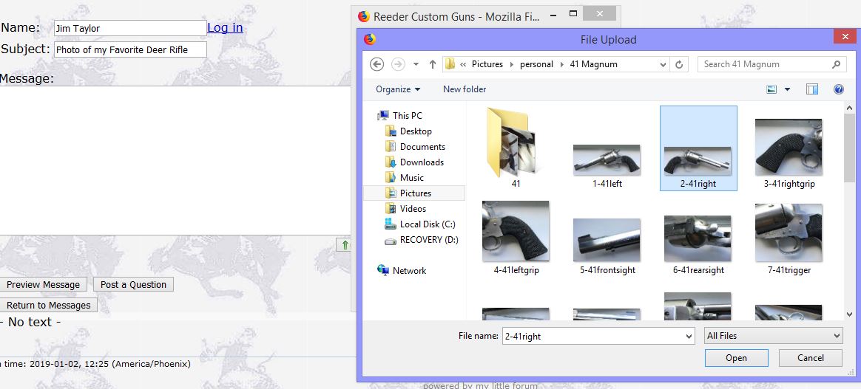Click the Back arrow in File Upload dialog
This screenshot has height=389, width=861.
377,64
